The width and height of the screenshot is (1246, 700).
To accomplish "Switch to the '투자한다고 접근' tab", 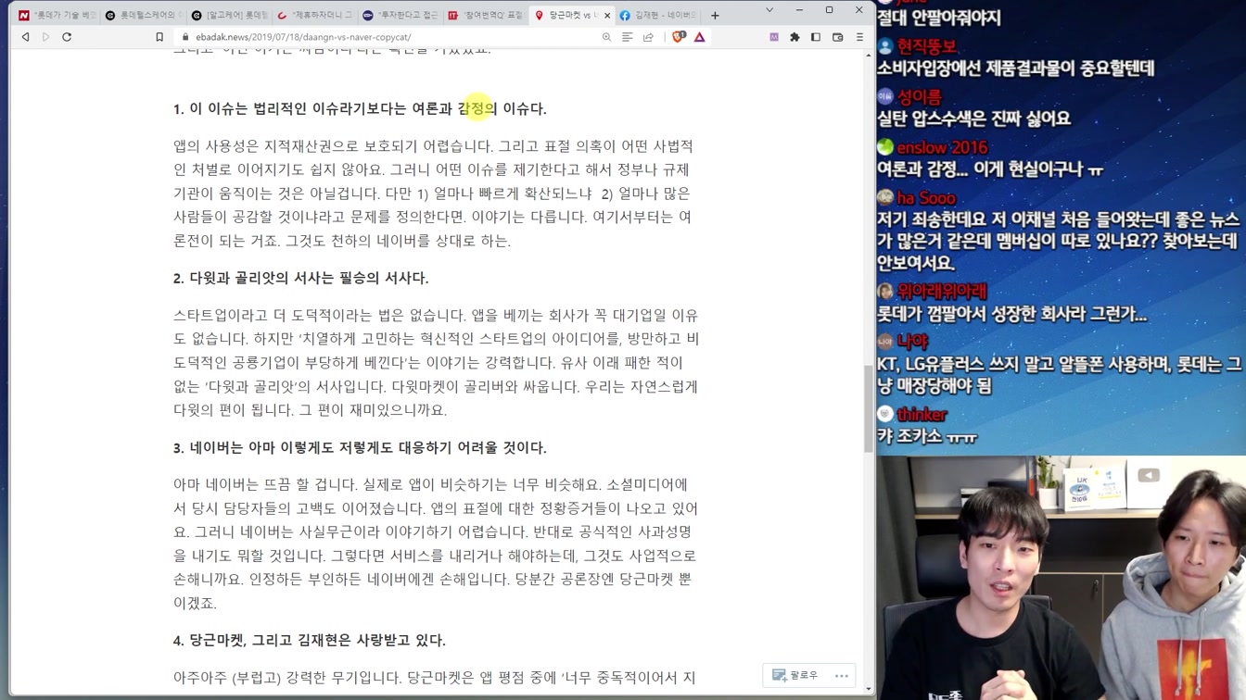I will tap(400, 15).
